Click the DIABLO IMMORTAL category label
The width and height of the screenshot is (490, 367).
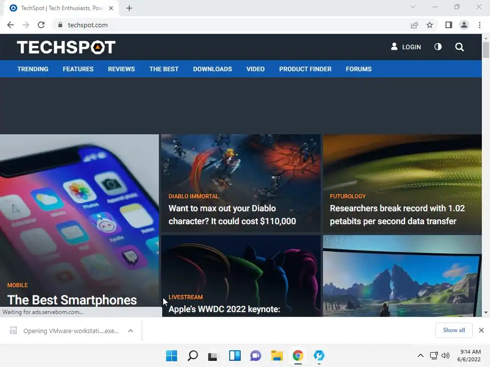pyautogui.click(x=193, y=196)
